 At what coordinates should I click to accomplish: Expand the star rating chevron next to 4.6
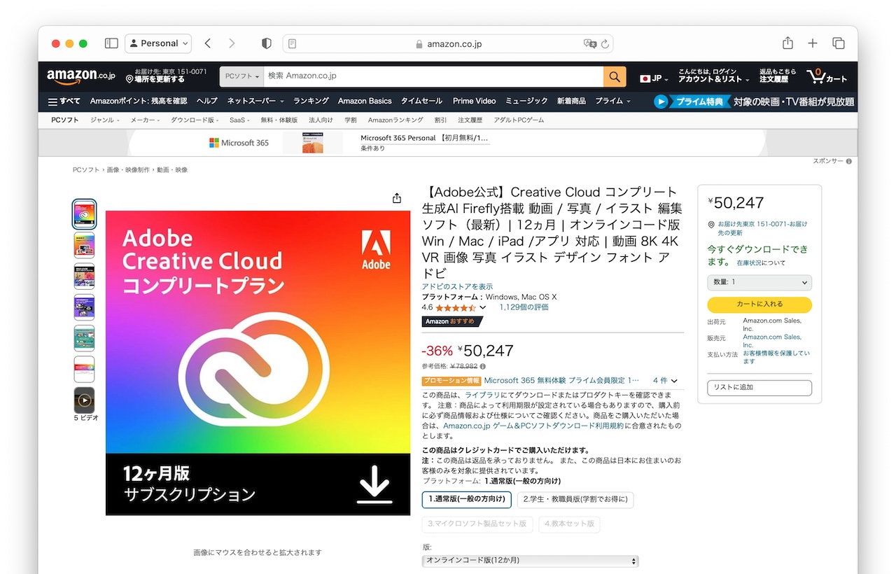[483, 307]
